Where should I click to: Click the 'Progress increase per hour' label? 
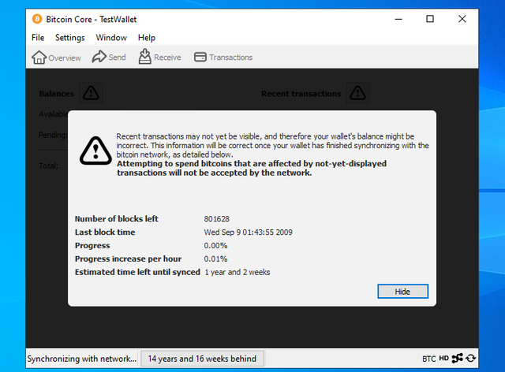128,259
